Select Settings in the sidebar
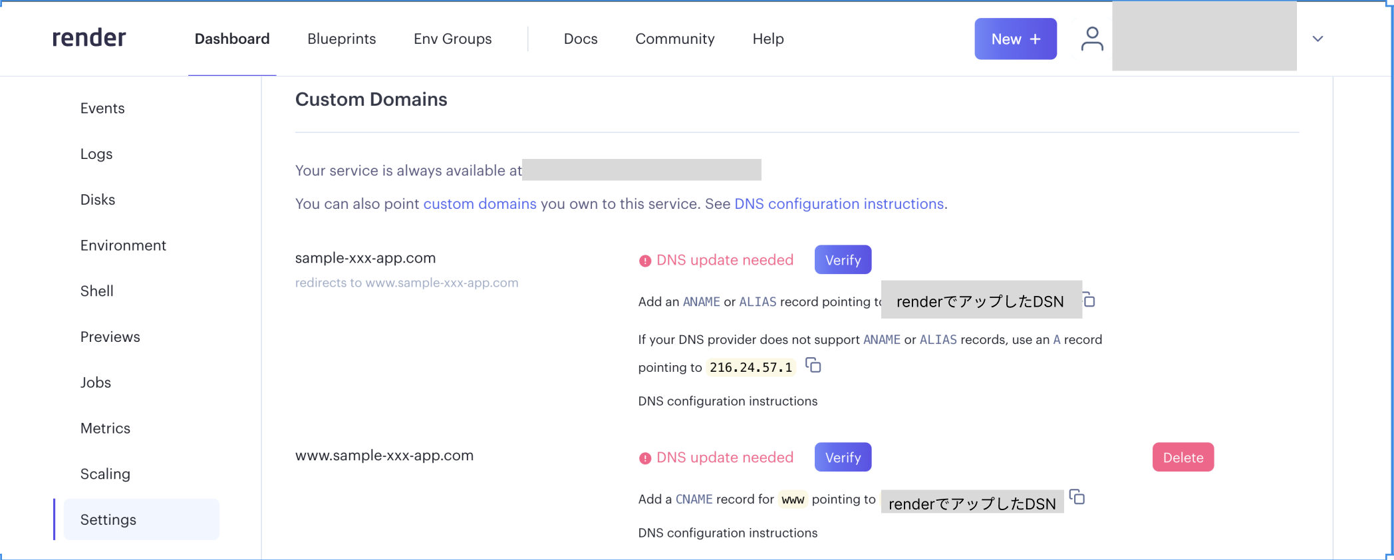The image size is (1394, 560). coord(142,519)
